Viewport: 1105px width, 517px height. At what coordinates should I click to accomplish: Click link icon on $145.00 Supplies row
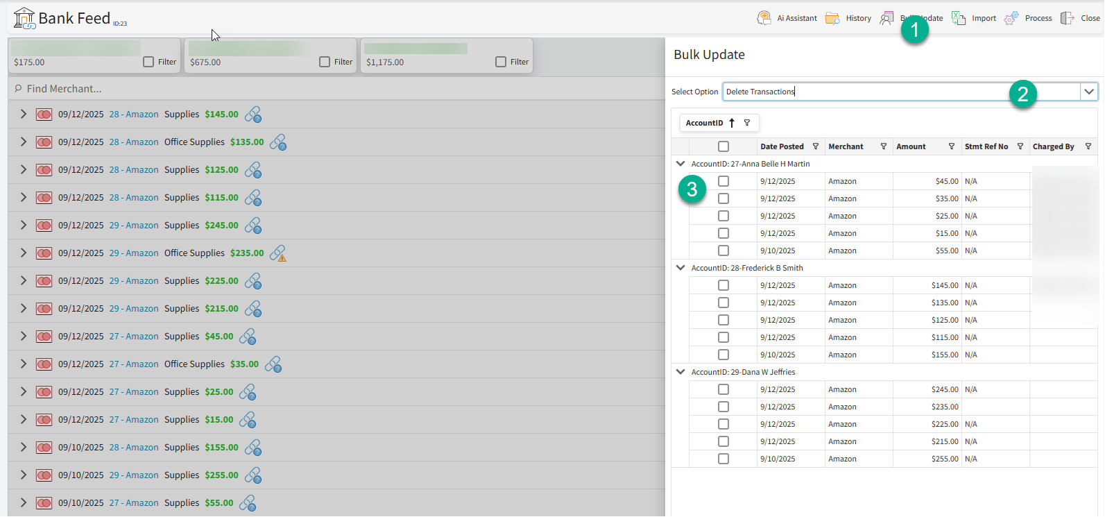coord(253,115)
